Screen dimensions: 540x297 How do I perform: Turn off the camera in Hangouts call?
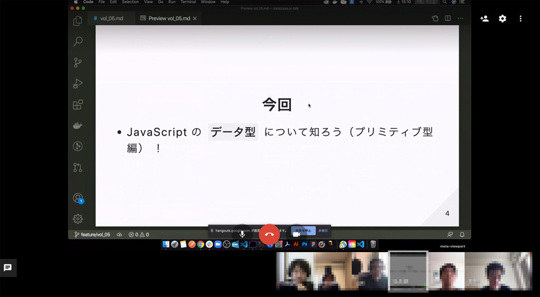click(296, 234)
